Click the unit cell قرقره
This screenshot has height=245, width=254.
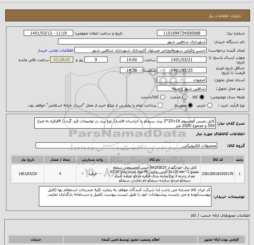[x=92, y=174]
